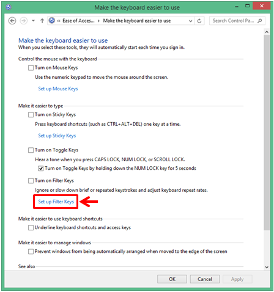Go up one level with up arrow

click(42, 21)
